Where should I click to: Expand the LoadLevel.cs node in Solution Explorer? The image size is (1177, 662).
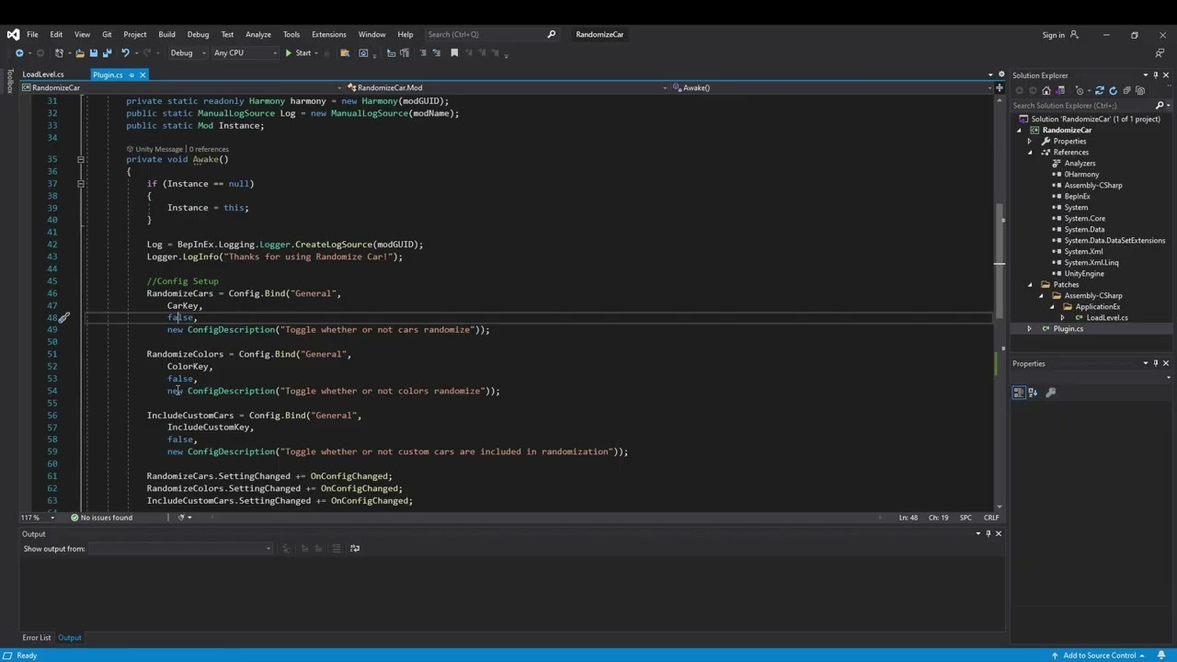(x=1063, y=318)
